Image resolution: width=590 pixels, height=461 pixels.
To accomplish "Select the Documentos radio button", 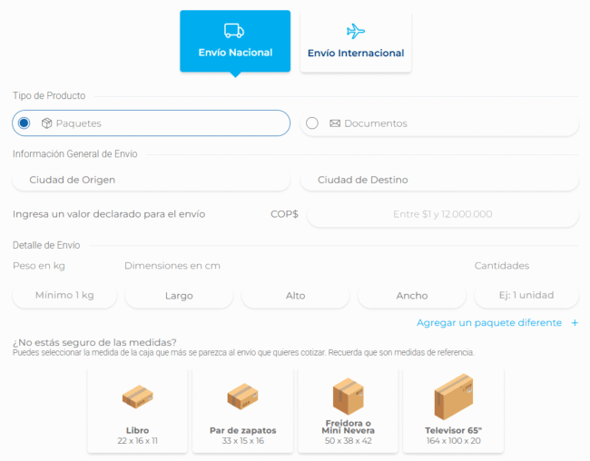I will (x=312, y=123).
